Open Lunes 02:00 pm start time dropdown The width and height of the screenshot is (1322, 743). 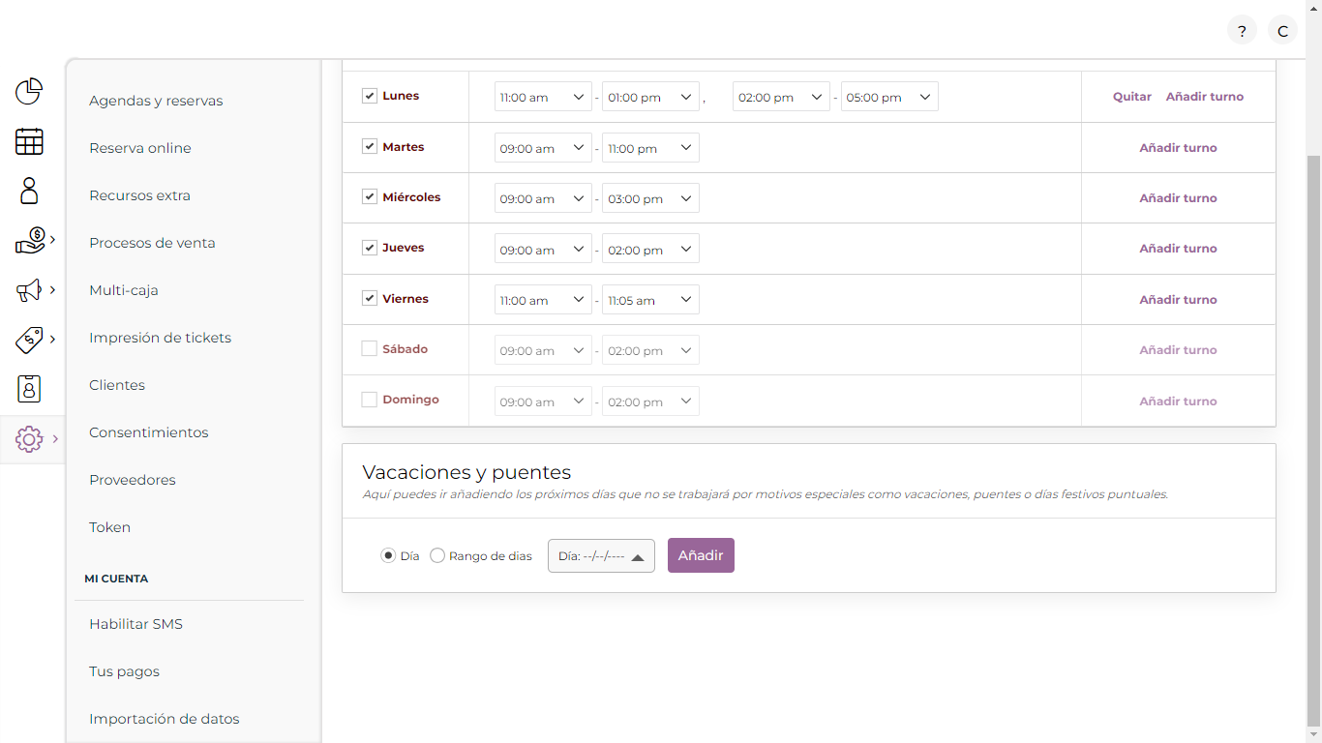[781, 97]
